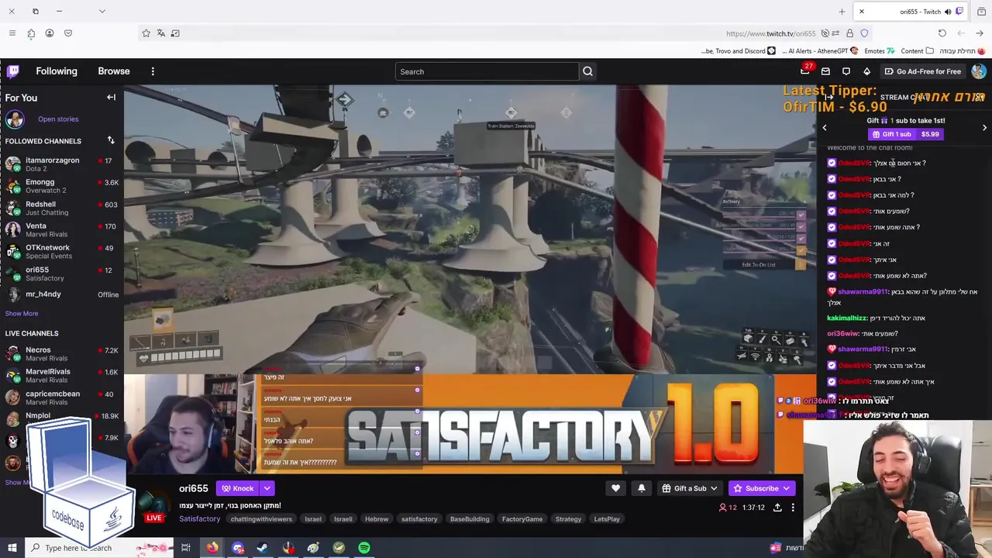Switch to the ori655 - Twitch browser tab
This screenshot has height=558, width=992.
[911, 12]
